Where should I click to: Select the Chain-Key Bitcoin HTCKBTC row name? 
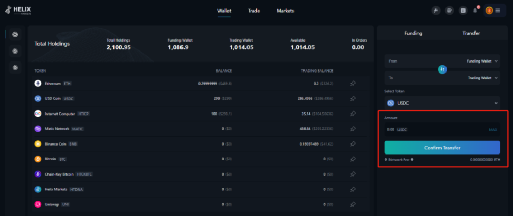tap(69, 174)
